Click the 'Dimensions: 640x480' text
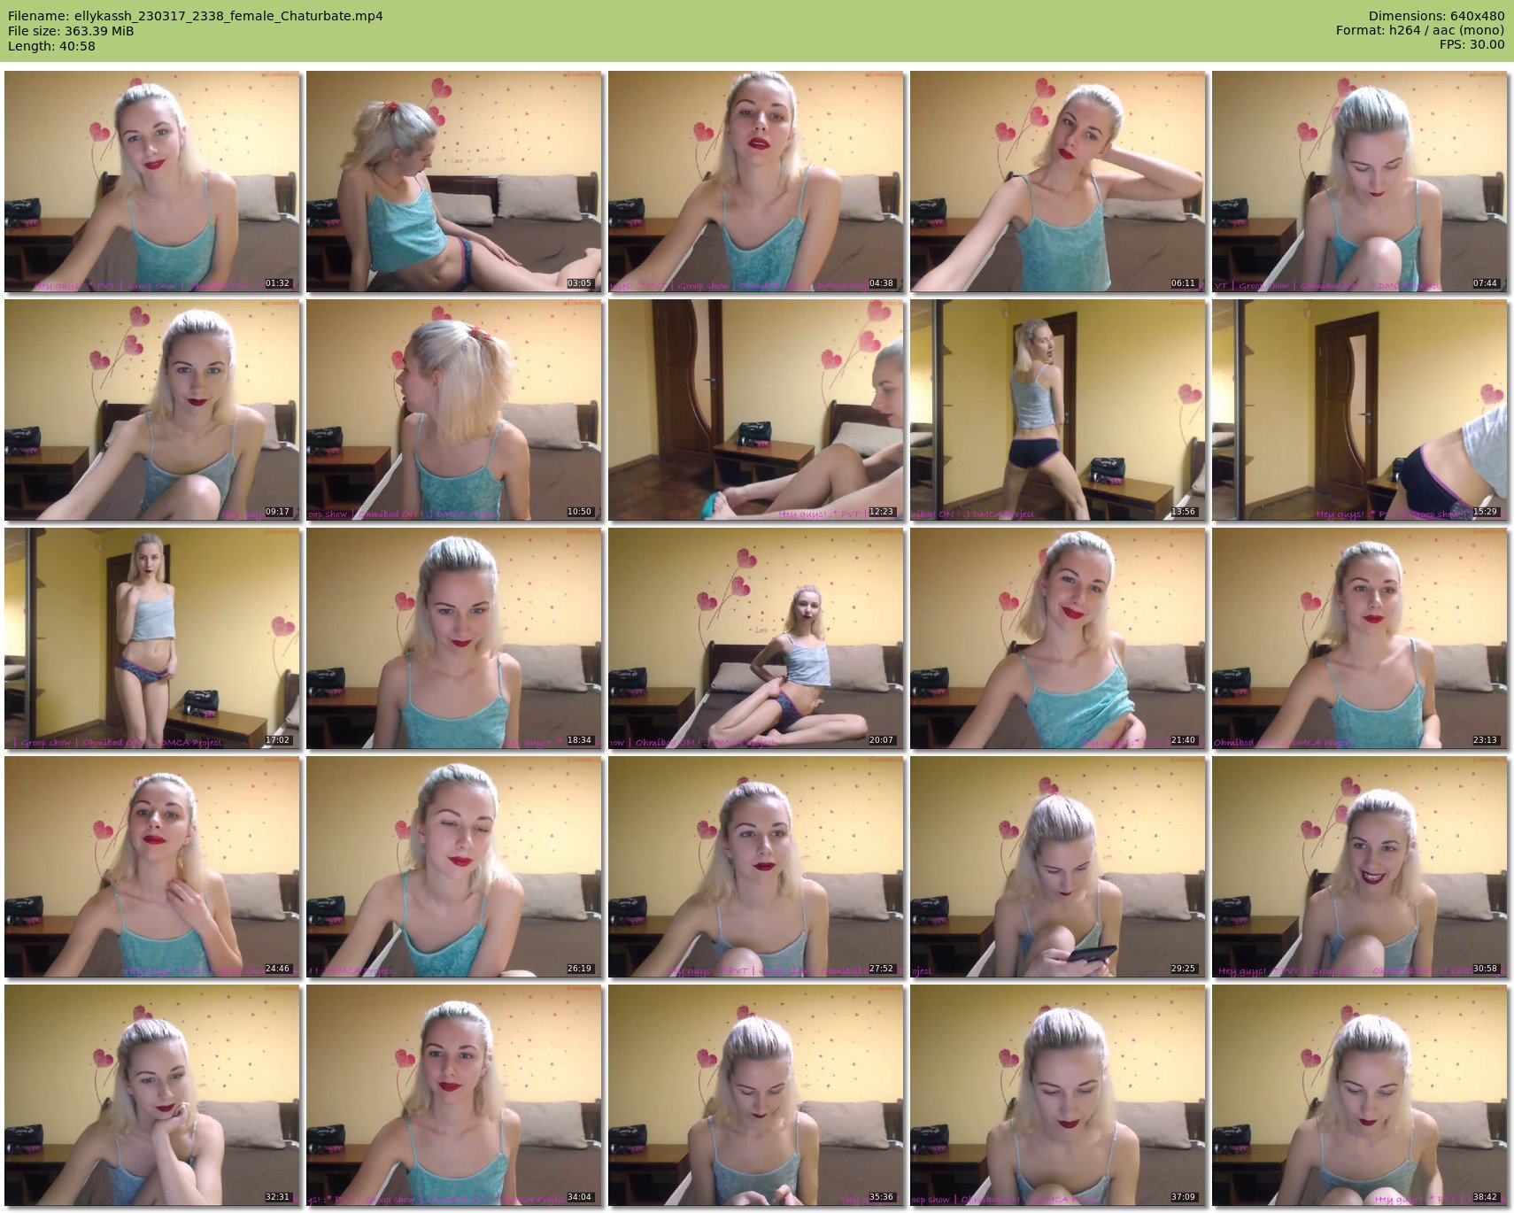 1436,16
